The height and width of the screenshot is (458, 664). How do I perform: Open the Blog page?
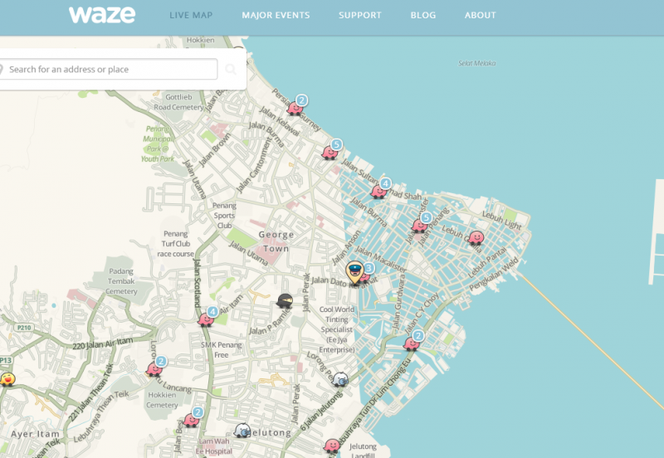[423, 15]
